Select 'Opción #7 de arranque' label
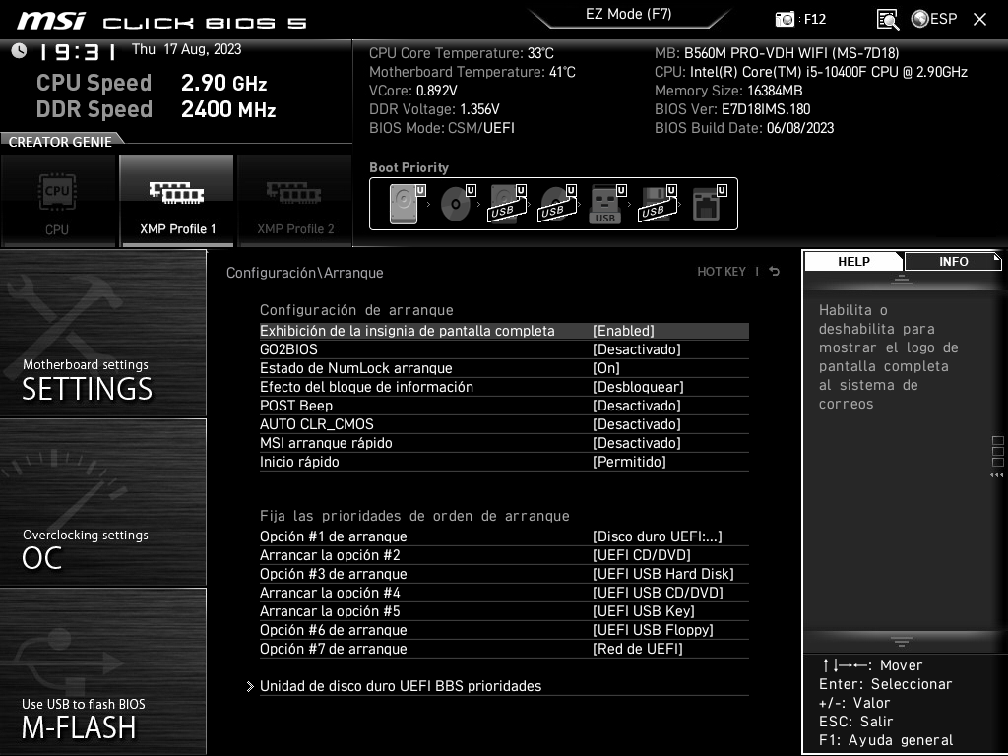The image size is (1008, 756). click(334, 648)
